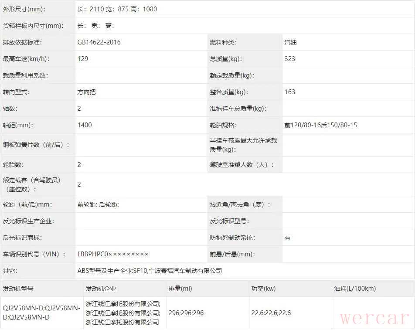Click the 轴数 label

tap(10, 109)
